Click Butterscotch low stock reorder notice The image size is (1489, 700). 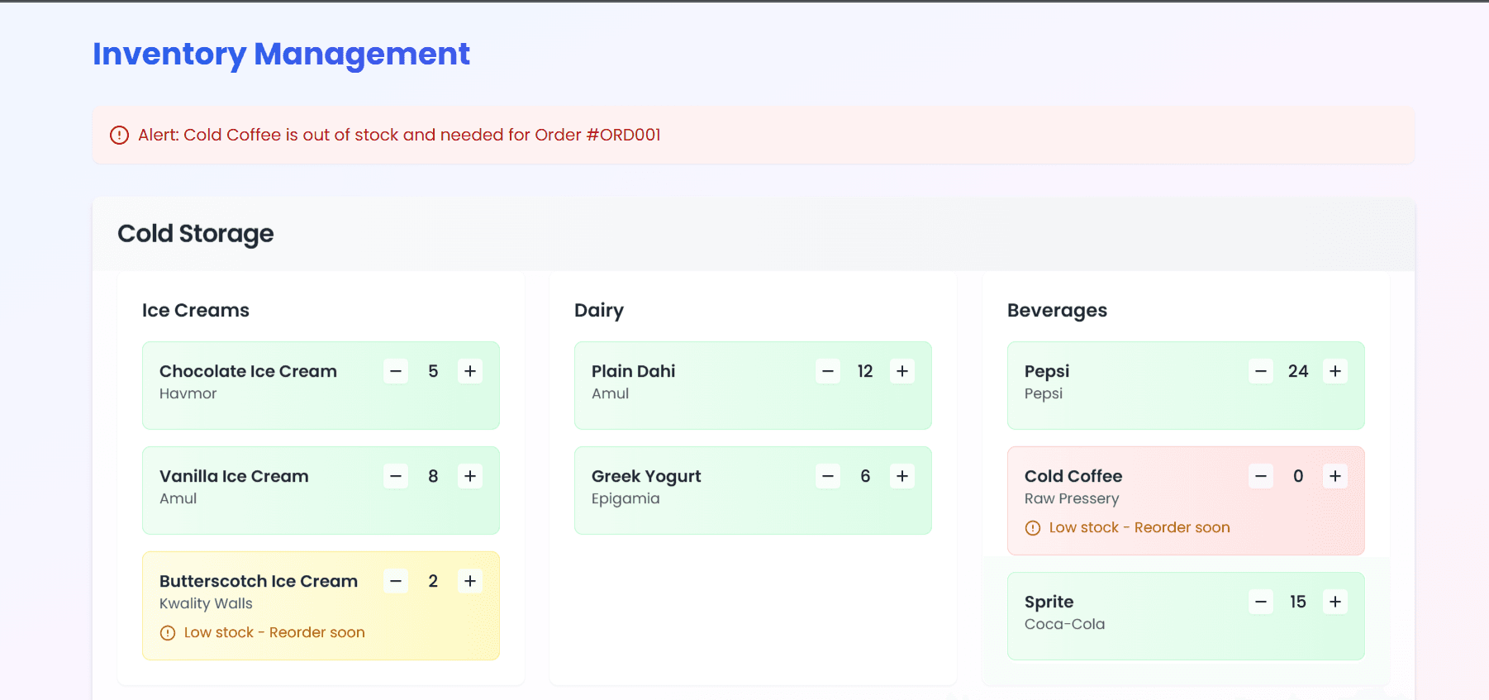(x=274, y=632)
